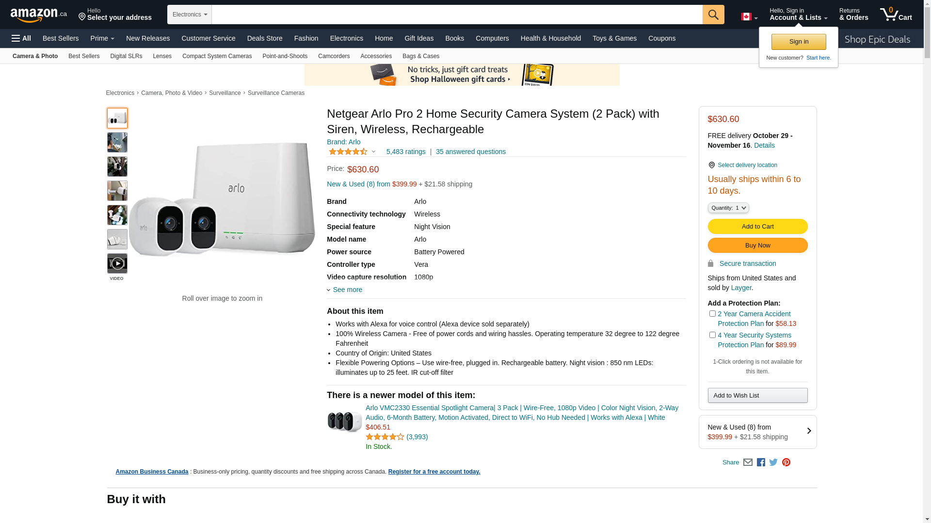The image size is (931, 523).
Task: Open the Quantity dropdown
Action: point(728,208)
